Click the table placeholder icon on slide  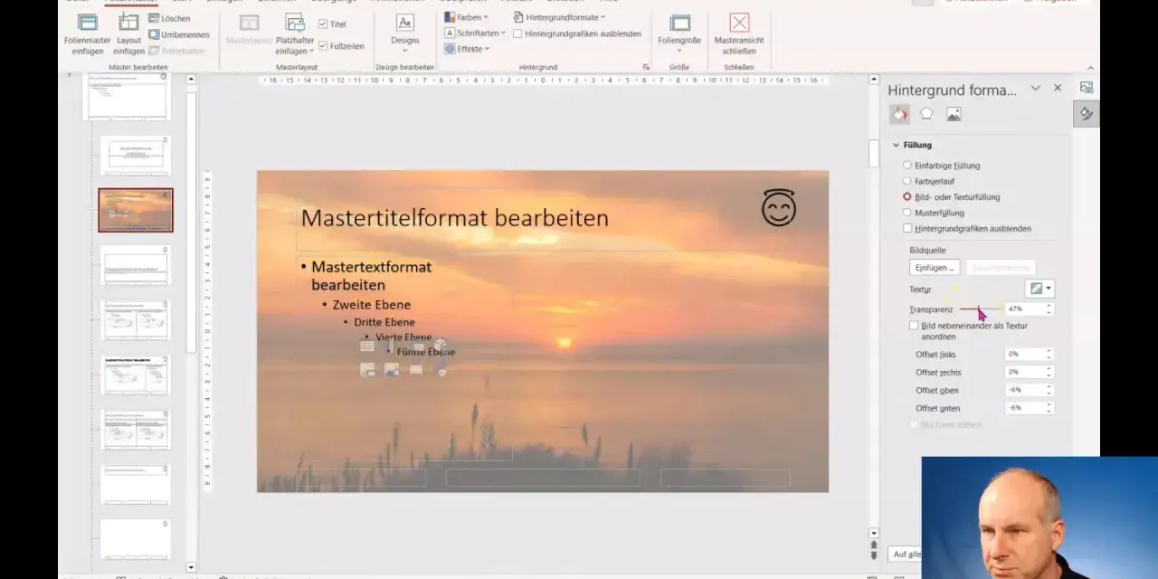pos(367,346)
